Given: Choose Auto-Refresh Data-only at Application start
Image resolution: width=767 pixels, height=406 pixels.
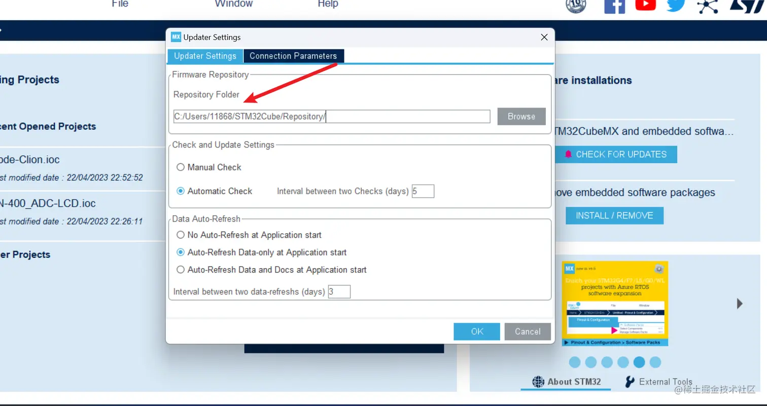Looking at the screenshot, I should point(181,252).
